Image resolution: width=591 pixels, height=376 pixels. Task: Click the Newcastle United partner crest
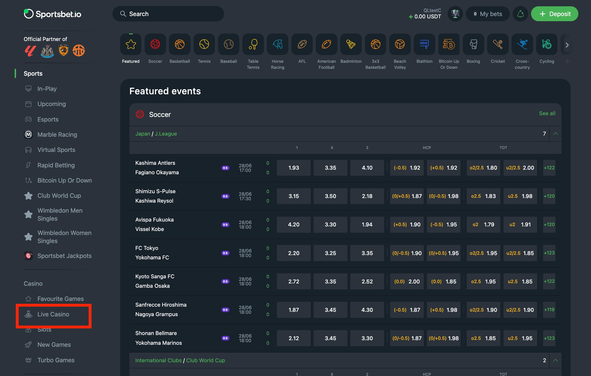pos(47,51)
